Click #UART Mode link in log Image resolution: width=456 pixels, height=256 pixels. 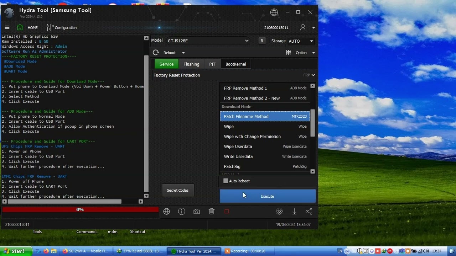coord(15,71)
